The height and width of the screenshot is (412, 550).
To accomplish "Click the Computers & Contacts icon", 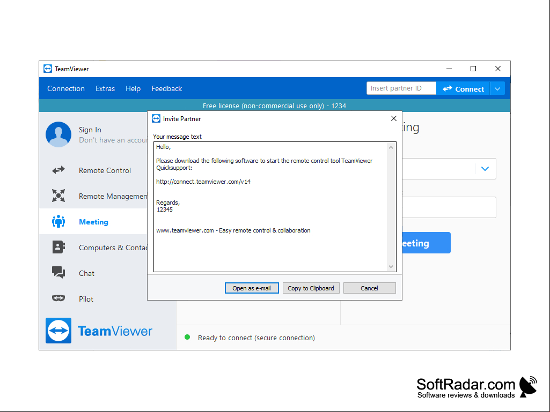I will coord(58,247).
